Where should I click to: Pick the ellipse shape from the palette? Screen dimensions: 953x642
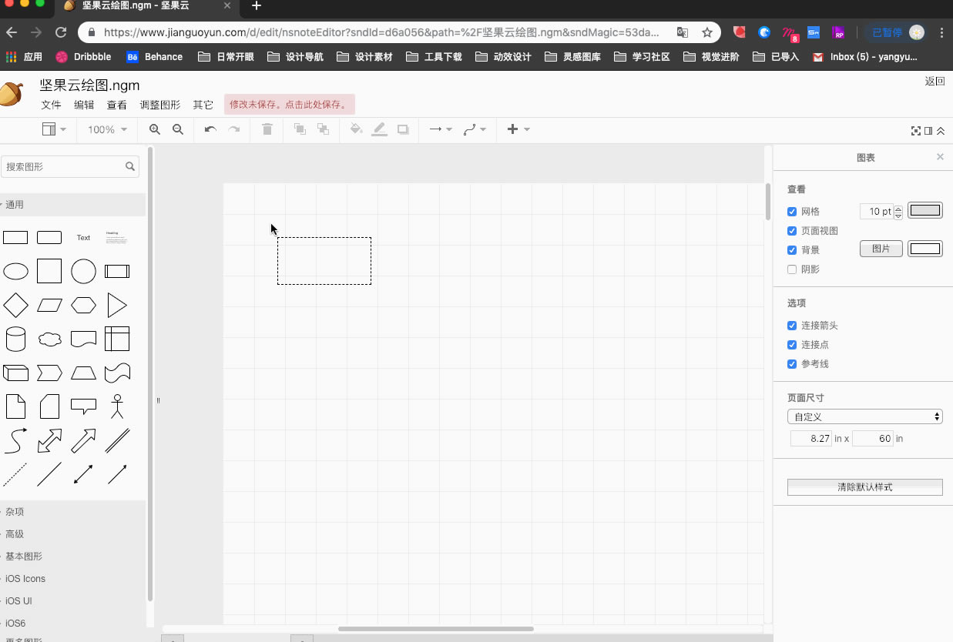tap(15, 272)
